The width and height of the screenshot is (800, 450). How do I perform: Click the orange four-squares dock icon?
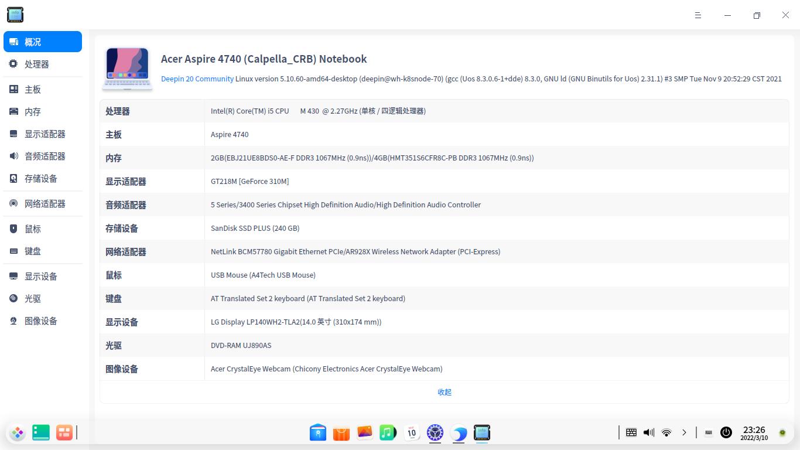pyautogui.click(x=64, y=433)
